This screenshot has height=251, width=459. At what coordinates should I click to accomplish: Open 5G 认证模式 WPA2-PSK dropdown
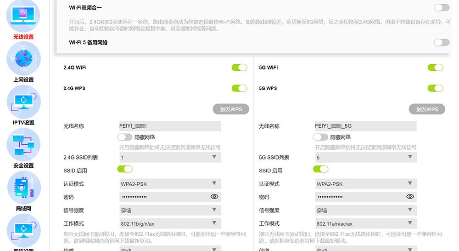tap(366, 184)
